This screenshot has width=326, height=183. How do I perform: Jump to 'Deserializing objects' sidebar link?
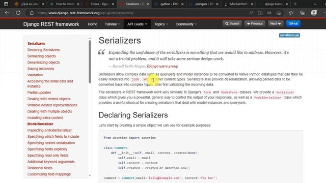[x=43, y=62]
